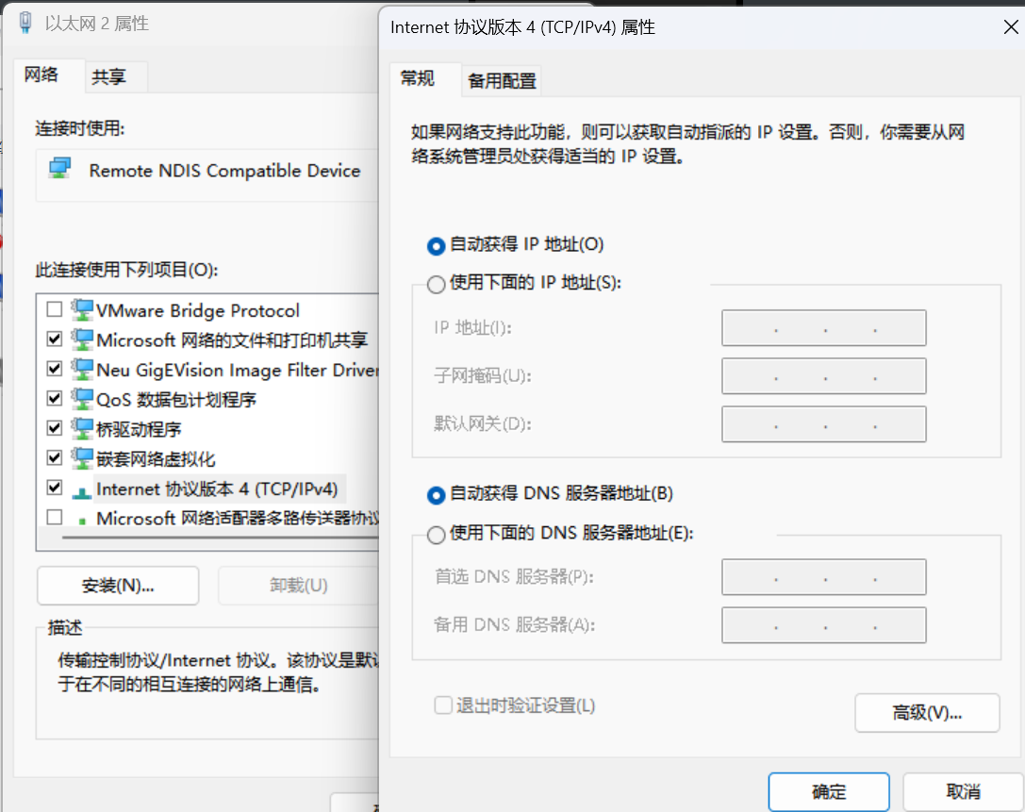Uncheck Internet 协议版本 4 (TCP/IPv4) checkbox
The width and height of the screenshot is (1025, 812).
(55, 488)
